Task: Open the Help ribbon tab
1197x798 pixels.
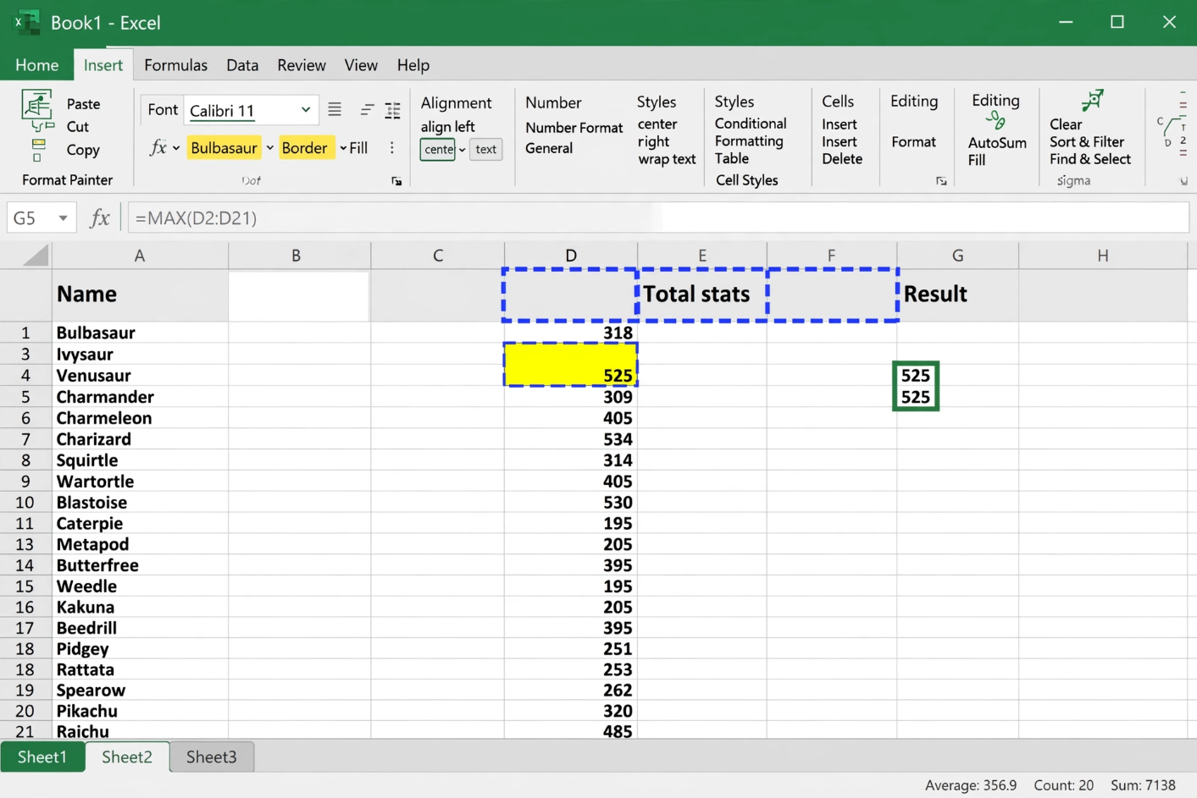Action: [413, 65]
